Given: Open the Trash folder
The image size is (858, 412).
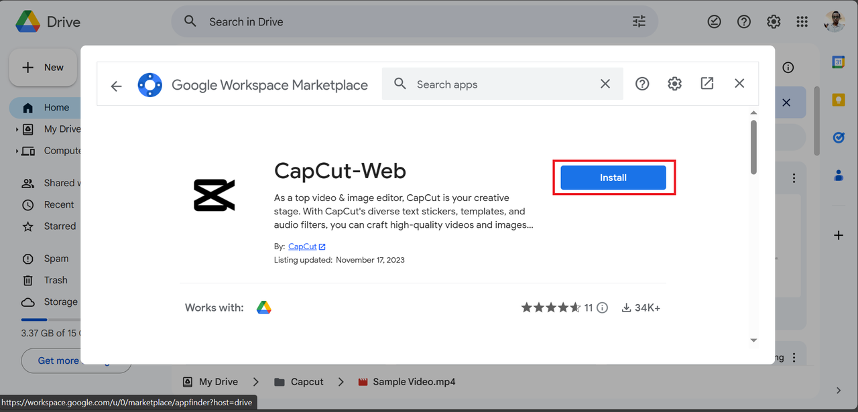Looking at the screenshot, I should click(46, 280).
